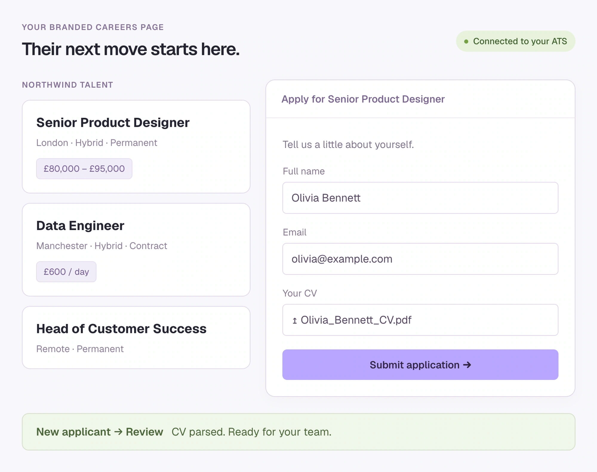597x472 pixels.
Task: Click the upload arrow icon in CV field
Action: tap(295, 320)
